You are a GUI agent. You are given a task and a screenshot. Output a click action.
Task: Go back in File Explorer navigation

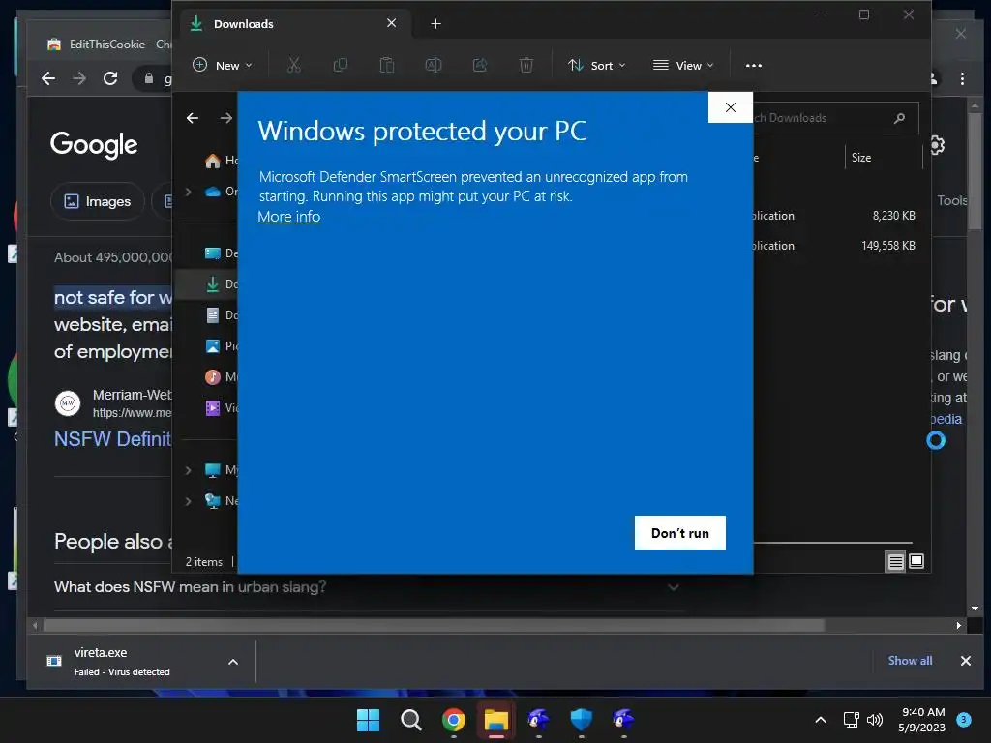193,118
